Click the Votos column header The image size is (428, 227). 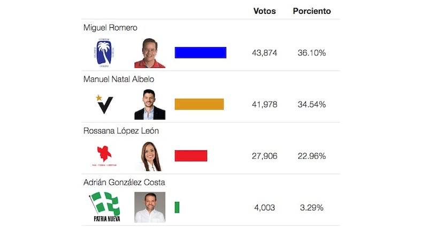click(264, 11)
